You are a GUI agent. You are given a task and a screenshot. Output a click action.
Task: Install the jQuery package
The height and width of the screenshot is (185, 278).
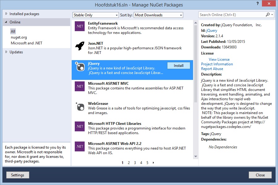[179, 65]
